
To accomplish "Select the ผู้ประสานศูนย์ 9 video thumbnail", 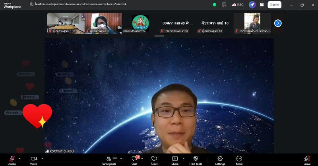I will click(x=104, y=23).
